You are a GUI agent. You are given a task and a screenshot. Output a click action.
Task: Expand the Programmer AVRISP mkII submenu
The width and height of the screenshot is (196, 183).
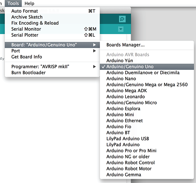52,67
